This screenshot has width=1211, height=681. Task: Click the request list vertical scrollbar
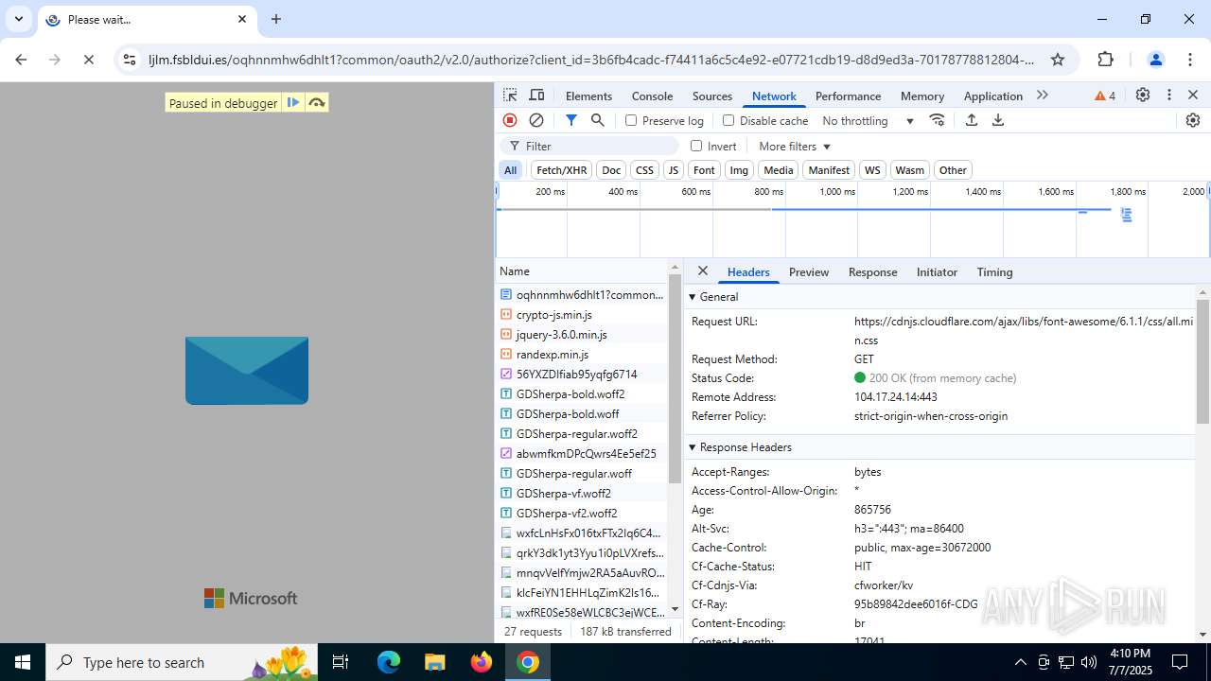pyautogui.click(x=675, y=378)
